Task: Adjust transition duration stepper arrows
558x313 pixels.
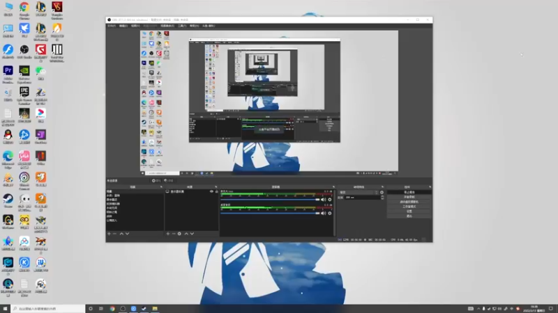Action: coord(382,198)
